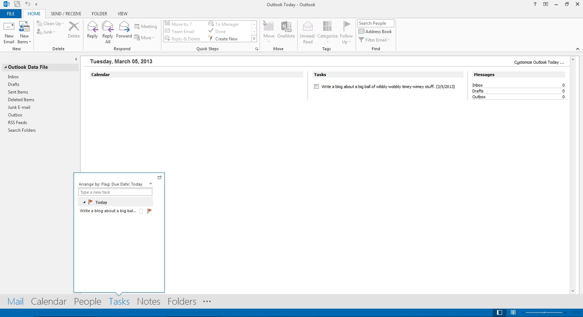This screenshot has width=583, height=317.
Task: Click the To Manager quick step
Action: (x=224, y=24)
